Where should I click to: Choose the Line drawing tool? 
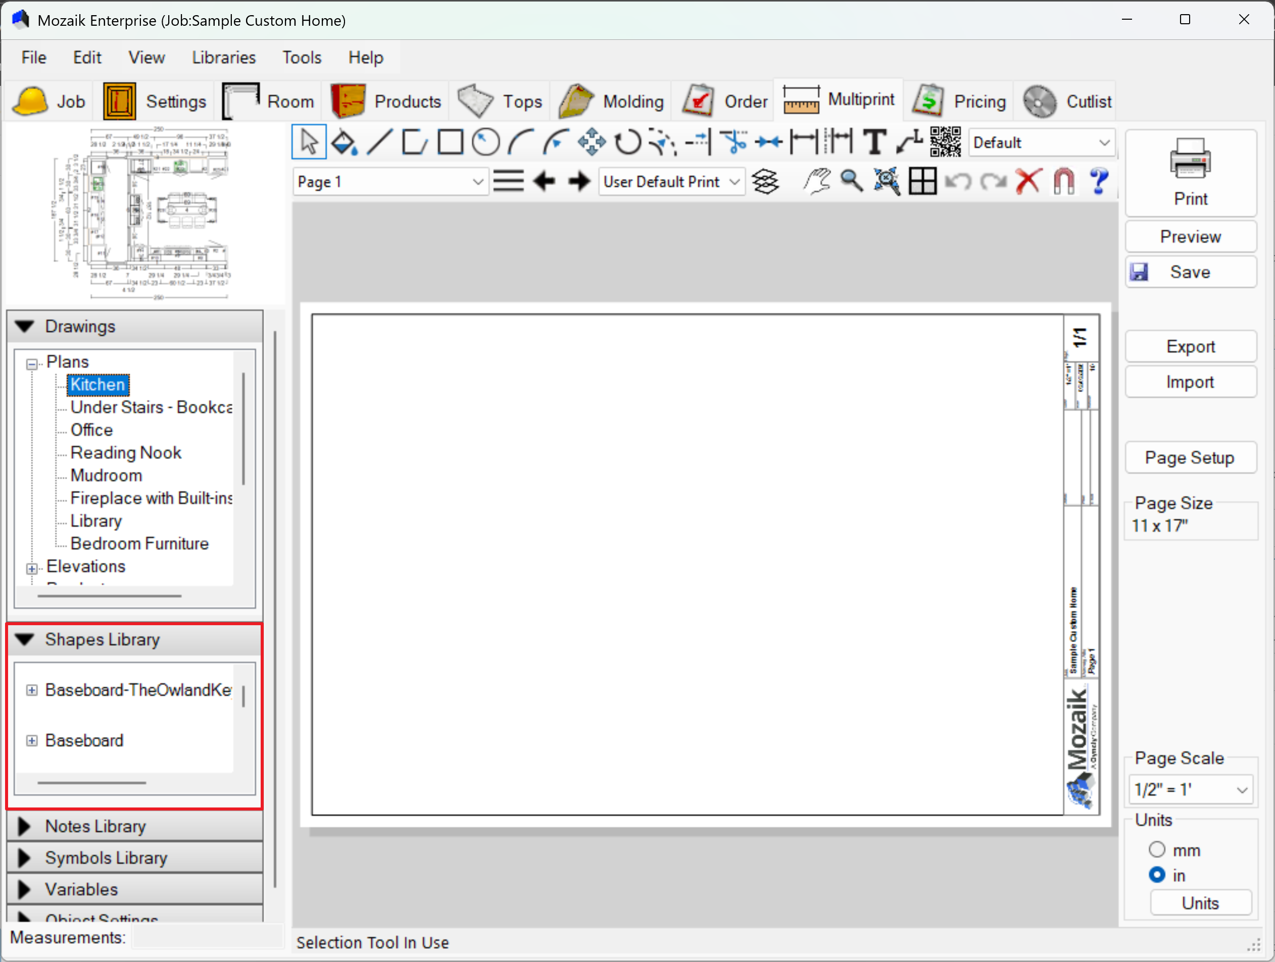coord(379,142)
